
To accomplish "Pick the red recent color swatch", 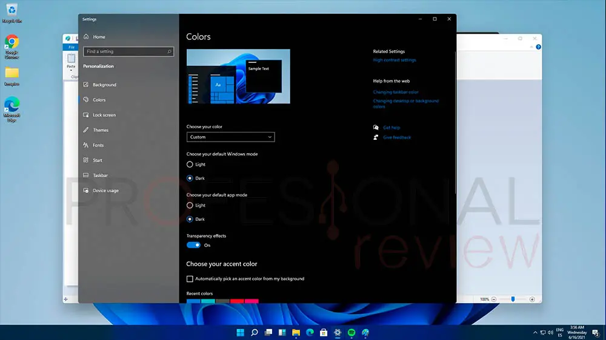I will coord(237,301).
